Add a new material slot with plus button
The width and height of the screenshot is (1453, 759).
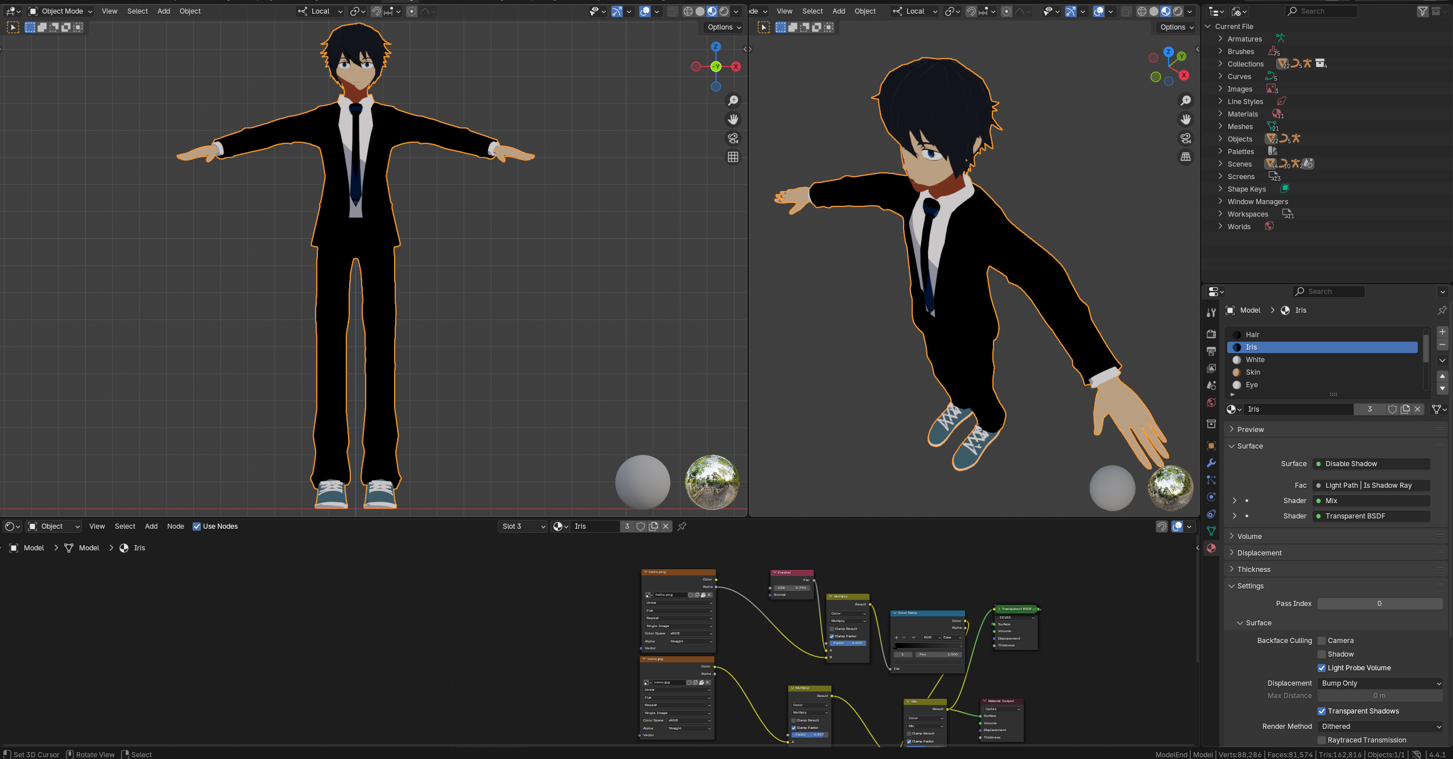[1442, 332]
